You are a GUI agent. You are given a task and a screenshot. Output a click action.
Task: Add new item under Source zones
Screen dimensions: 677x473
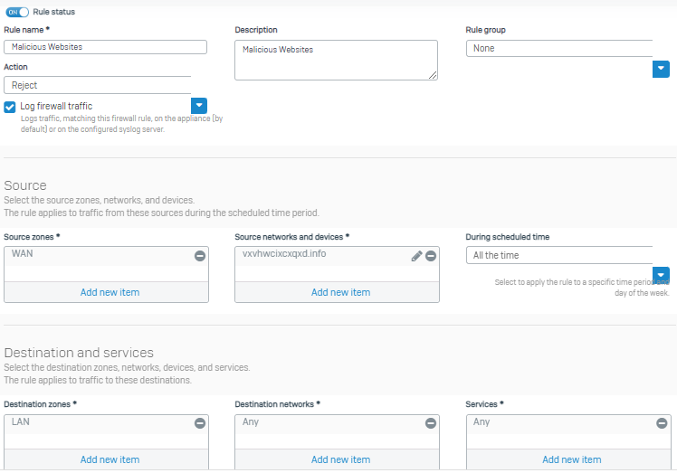tap(110, 292)
